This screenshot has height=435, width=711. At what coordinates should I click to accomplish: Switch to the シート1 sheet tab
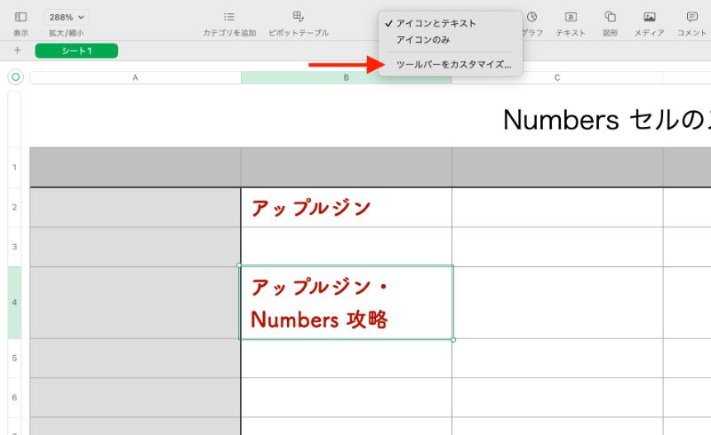(76, 51)
